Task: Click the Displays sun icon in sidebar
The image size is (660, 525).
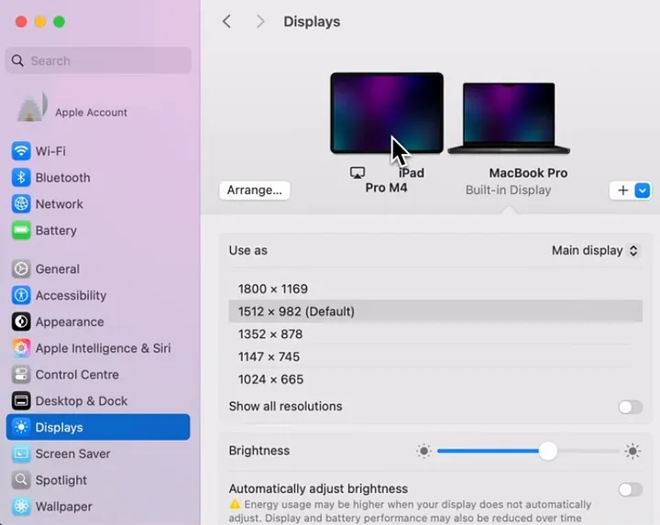Action: click(21, 427)
